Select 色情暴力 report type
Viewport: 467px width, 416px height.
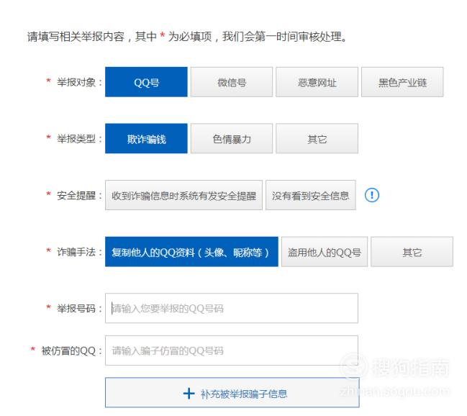[232, 139]
